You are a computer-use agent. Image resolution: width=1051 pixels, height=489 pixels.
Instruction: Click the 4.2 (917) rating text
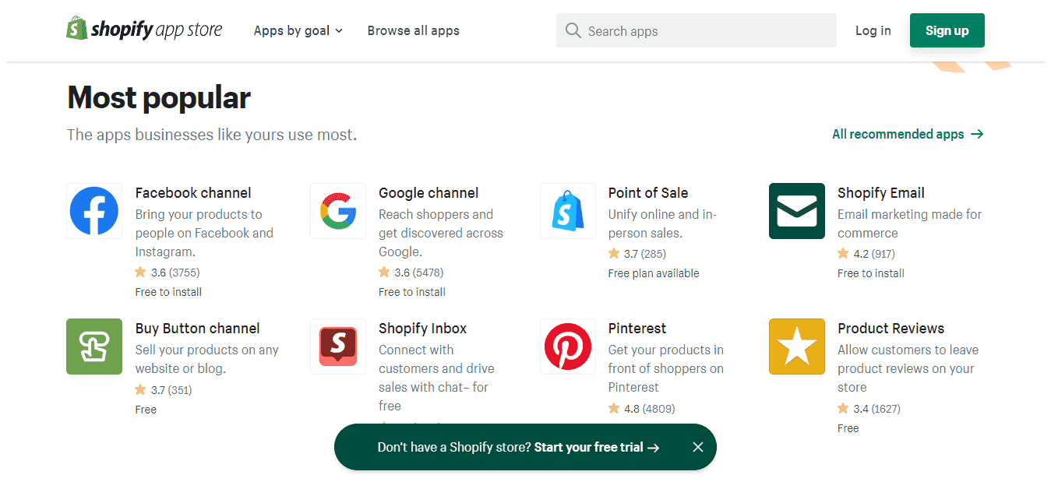(x=874, y=254)
